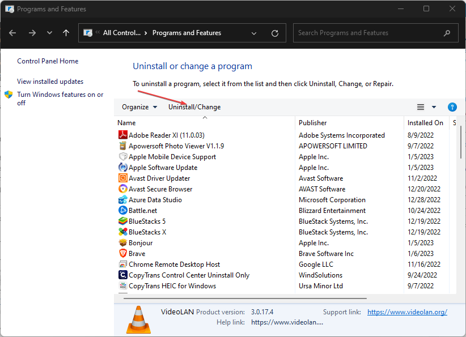Select the Blizzard Entertainment cell
Viewport: 466px width, 337px height.
332,211
